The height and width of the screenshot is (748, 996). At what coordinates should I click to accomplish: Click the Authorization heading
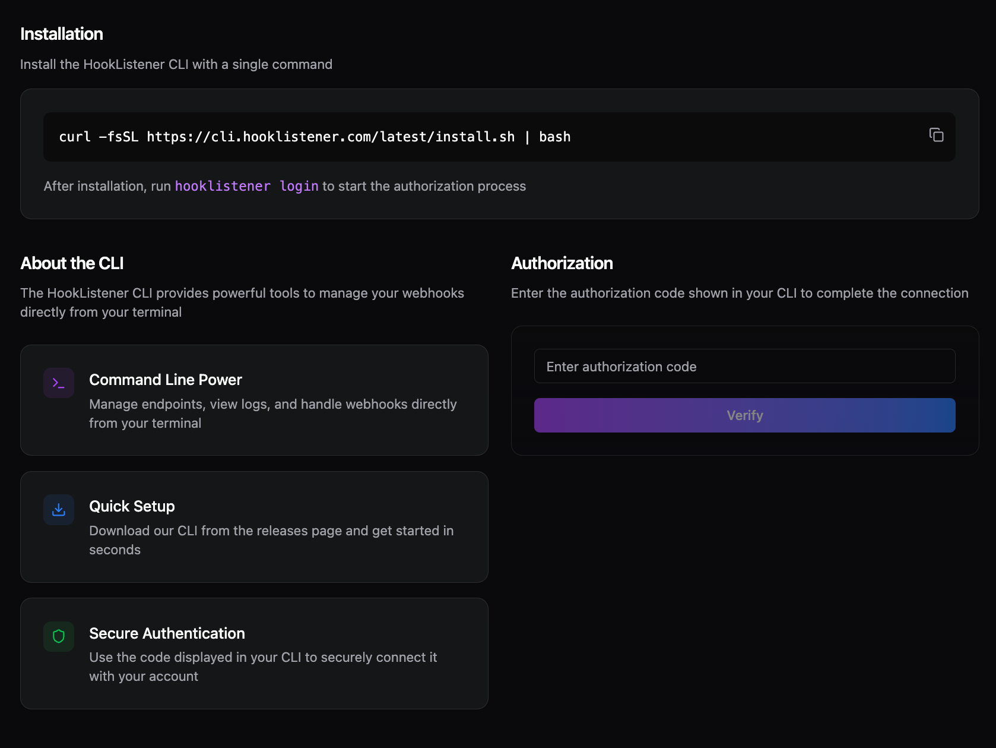(x=562, y=263)
